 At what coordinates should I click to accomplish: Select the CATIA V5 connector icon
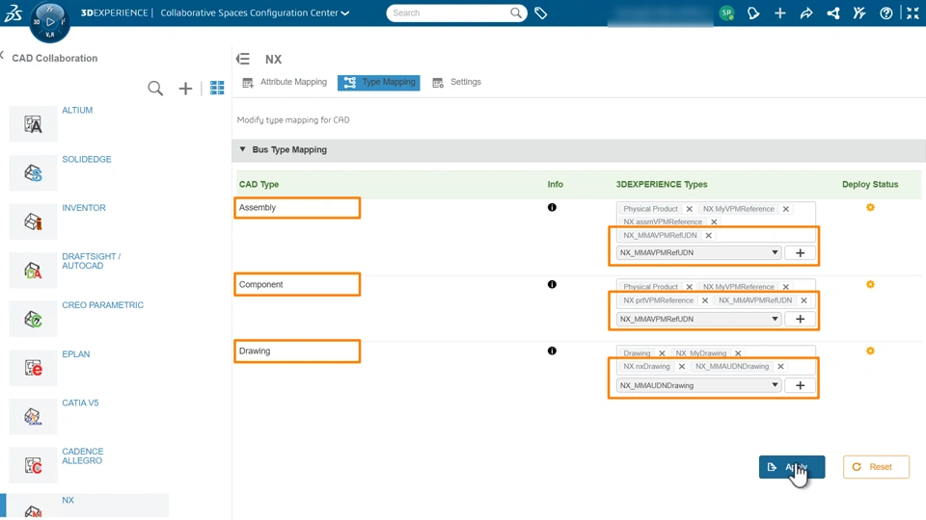(x=33, y=417)
